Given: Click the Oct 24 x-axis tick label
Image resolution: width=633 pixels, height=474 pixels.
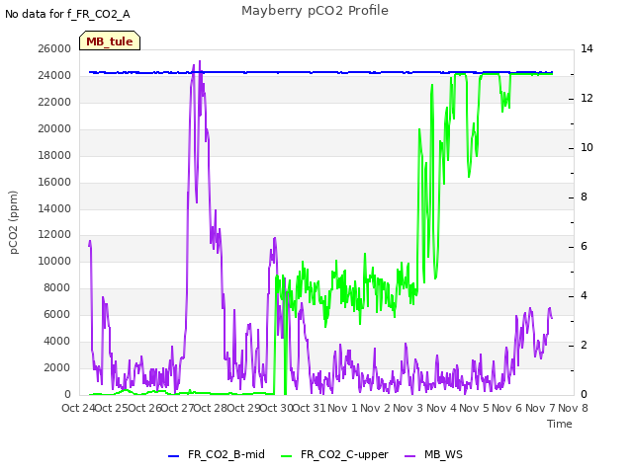Looking at the screenshot, I should [x=78, y=408].
